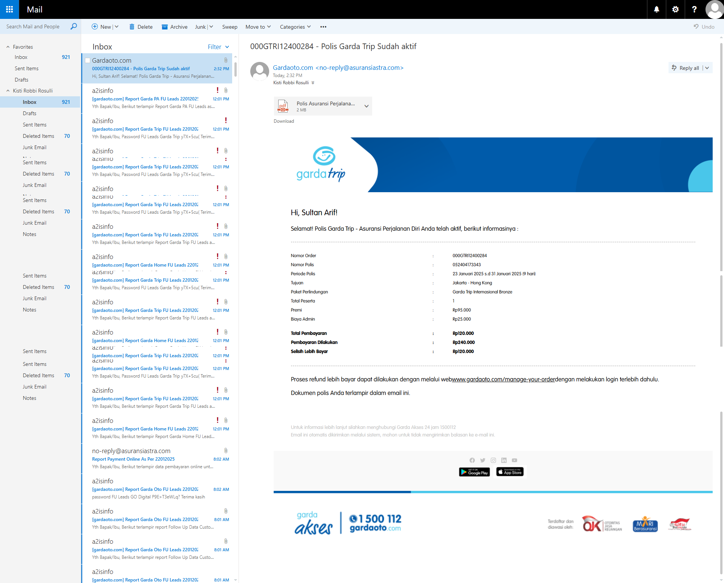Viewport: 724px width, 583px height.
Task: Open Report Garda PA FU Leads email
Action: coord(157,99)
